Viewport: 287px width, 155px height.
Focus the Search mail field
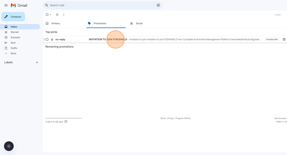(102, 5)
